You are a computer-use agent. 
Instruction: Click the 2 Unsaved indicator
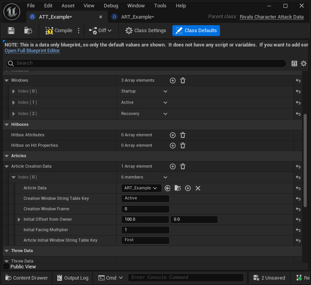(x=269, y=278)
